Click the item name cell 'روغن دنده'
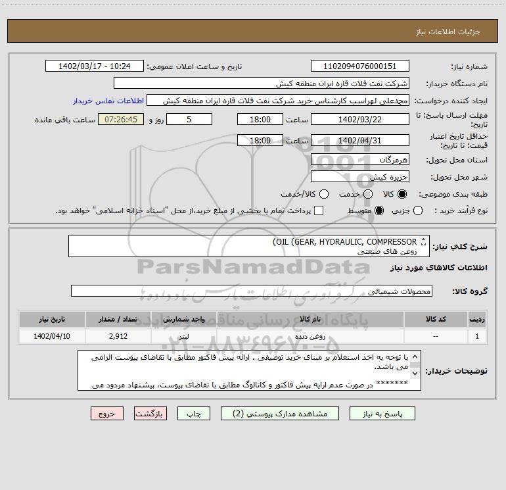This screenshot has height=490, width=506. click(310, 336)
